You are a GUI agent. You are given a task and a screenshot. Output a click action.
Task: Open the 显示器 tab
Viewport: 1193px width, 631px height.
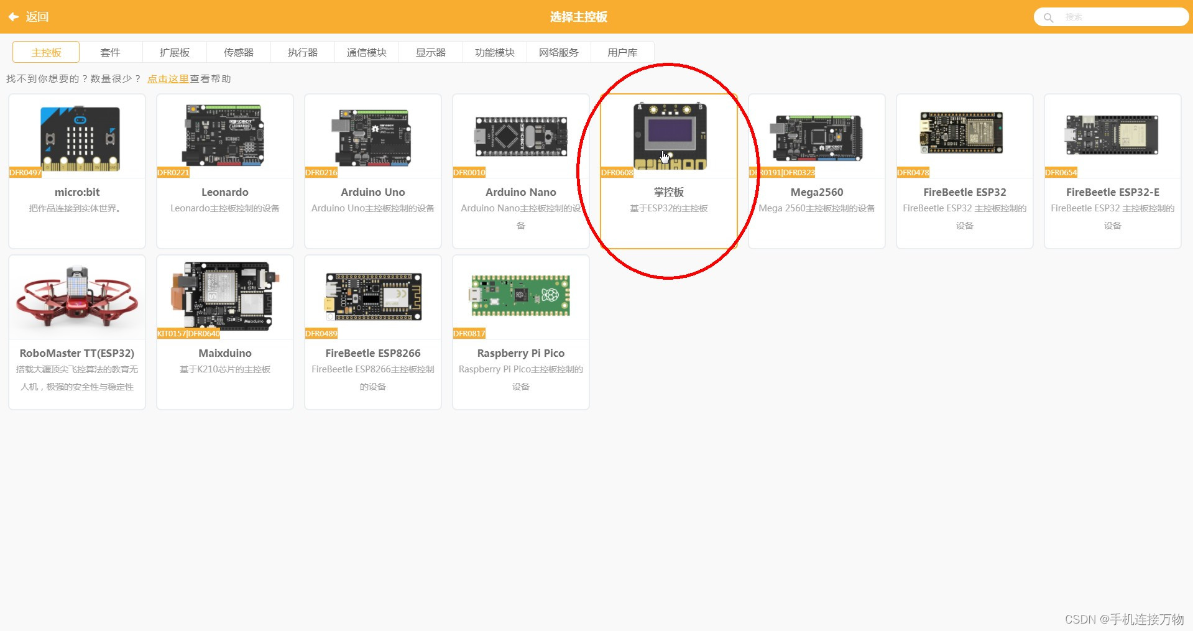pos(430,52)
